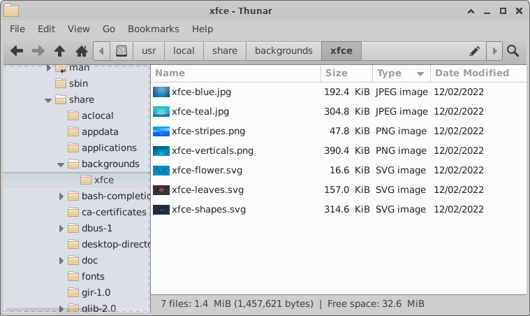The image size is (530, 316).
Task: Select the xfce-teal.jpg thumbnail
Action: coord(161,112)
